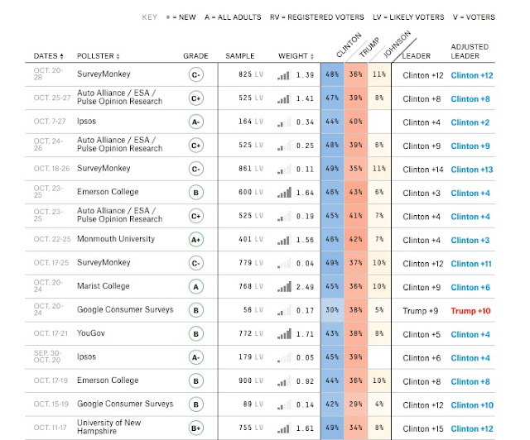Click the C- grade badge in SurveyMonkey Oct. 20-28 row
530x440 pixels.
pyautogui.click(x=196, y=74)
